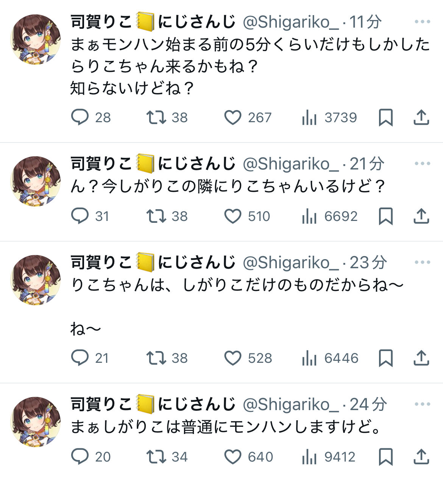View analytics showing 6692 views
This screenshot has width=443, height=485.
point(309,216)
